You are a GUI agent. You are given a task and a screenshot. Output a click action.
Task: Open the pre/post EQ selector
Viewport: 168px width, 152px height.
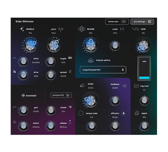[x=61, y=95]
